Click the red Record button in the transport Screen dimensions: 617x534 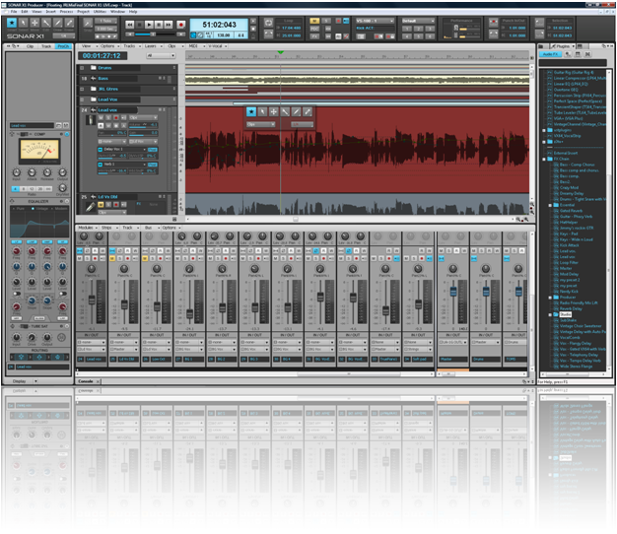point(180,25)
